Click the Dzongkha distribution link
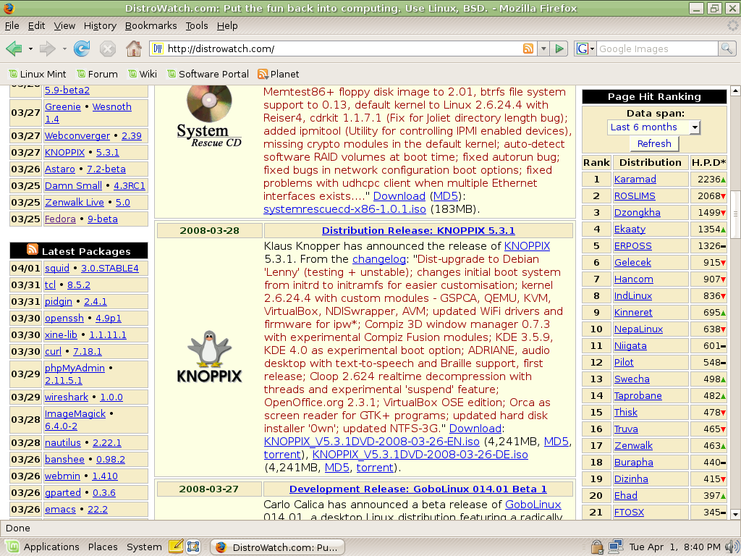This screenshot has width=741, height=556. [x=637, y=212]
